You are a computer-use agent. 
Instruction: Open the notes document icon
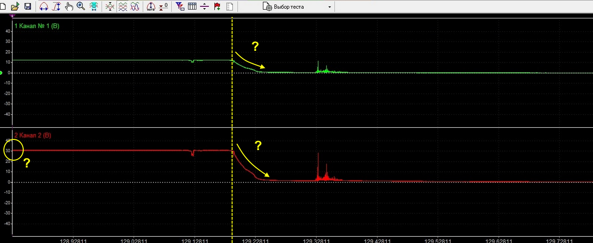tap(229, 6)
